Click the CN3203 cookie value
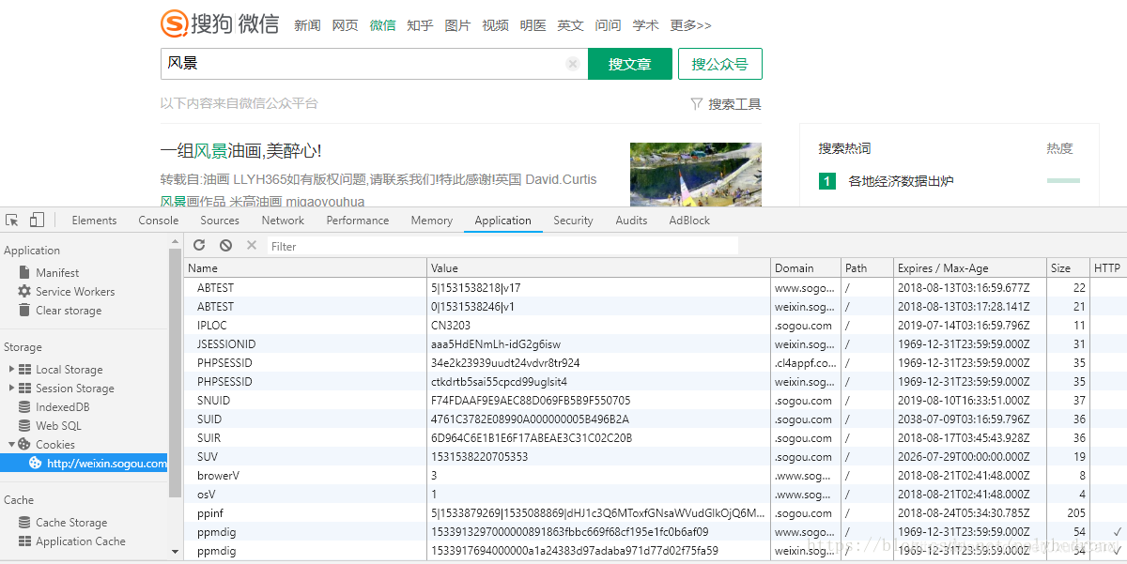 click(x=450, y=326)
